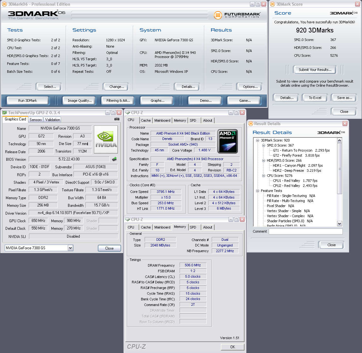Click the AMD Phenom II logo in CPU-Z
The height and width of the screenshot is (353, 362).
point(228,141)
